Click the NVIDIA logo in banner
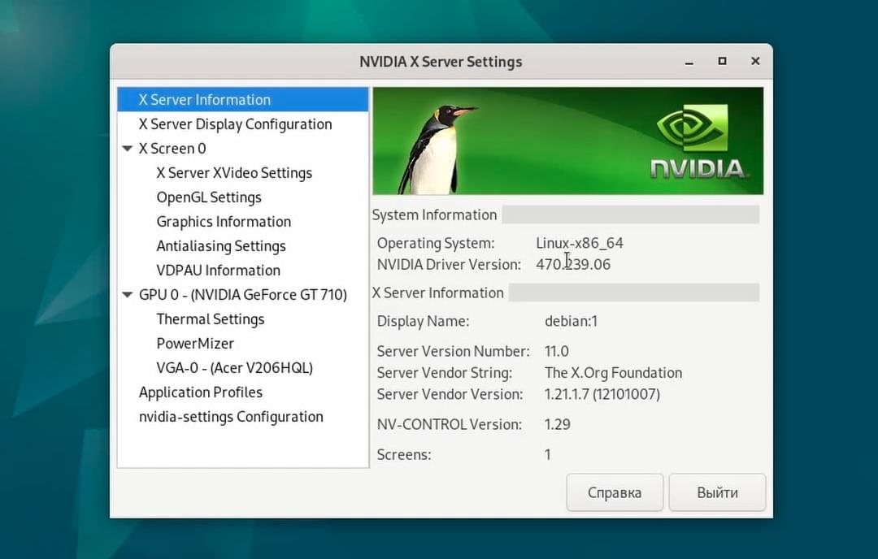 coord(698,141)
